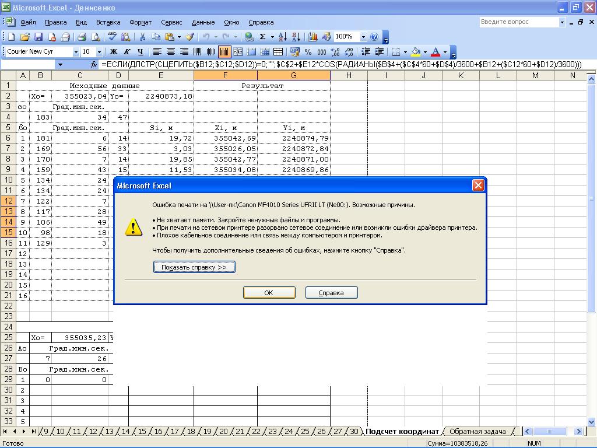Open the Правка menu
Screen dimensions: 597x448
(55, 23)
